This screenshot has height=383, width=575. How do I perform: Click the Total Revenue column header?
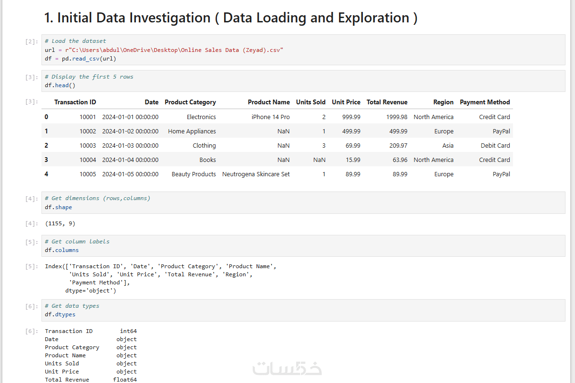coord(387,102)
